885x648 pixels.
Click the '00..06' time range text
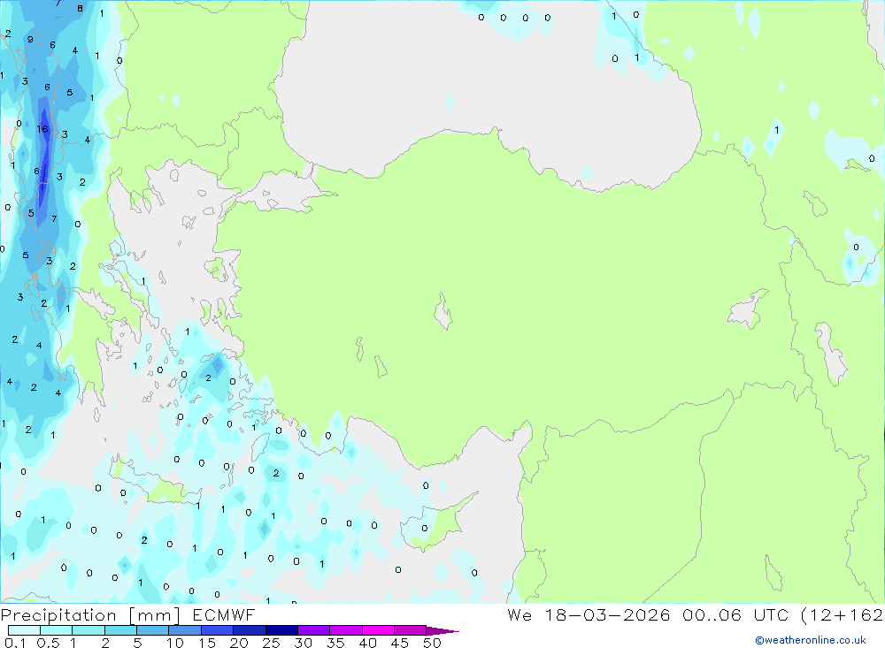(712, 614)
